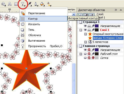Screen dimensions: 124x94
Task: Toggle visibility of Направляющие on Страница 1
Action: tap(85, 26)
